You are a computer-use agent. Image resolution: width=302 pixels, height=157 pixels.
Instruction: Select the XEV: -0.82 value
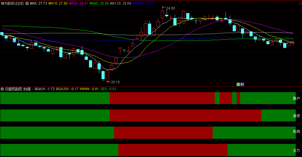tap(108, 89)
